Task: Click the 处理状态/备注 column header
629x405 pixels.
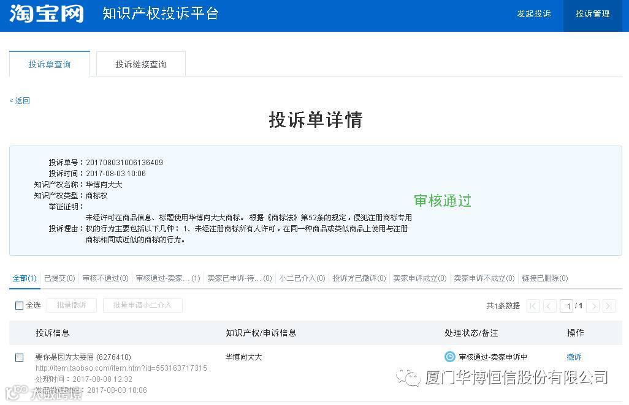Action: [x=471, y=333]
